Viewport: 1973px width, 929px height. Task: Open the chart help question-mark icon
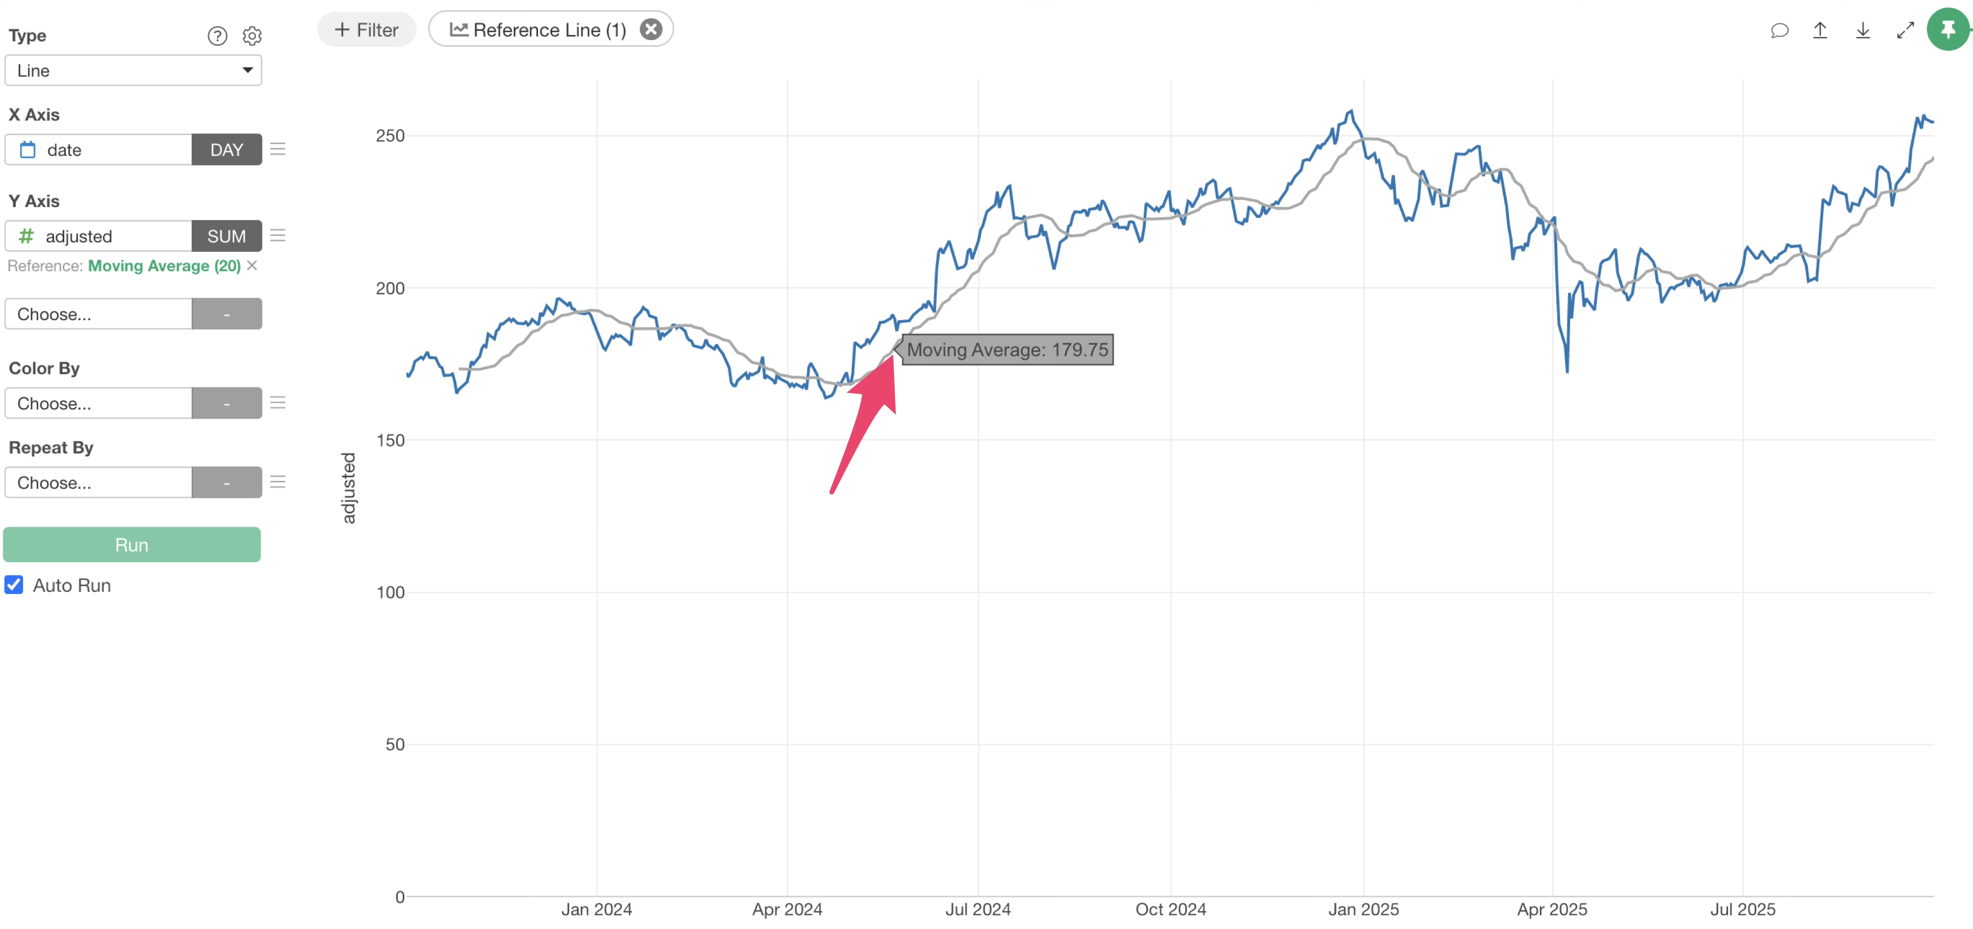tap(217, 36)
